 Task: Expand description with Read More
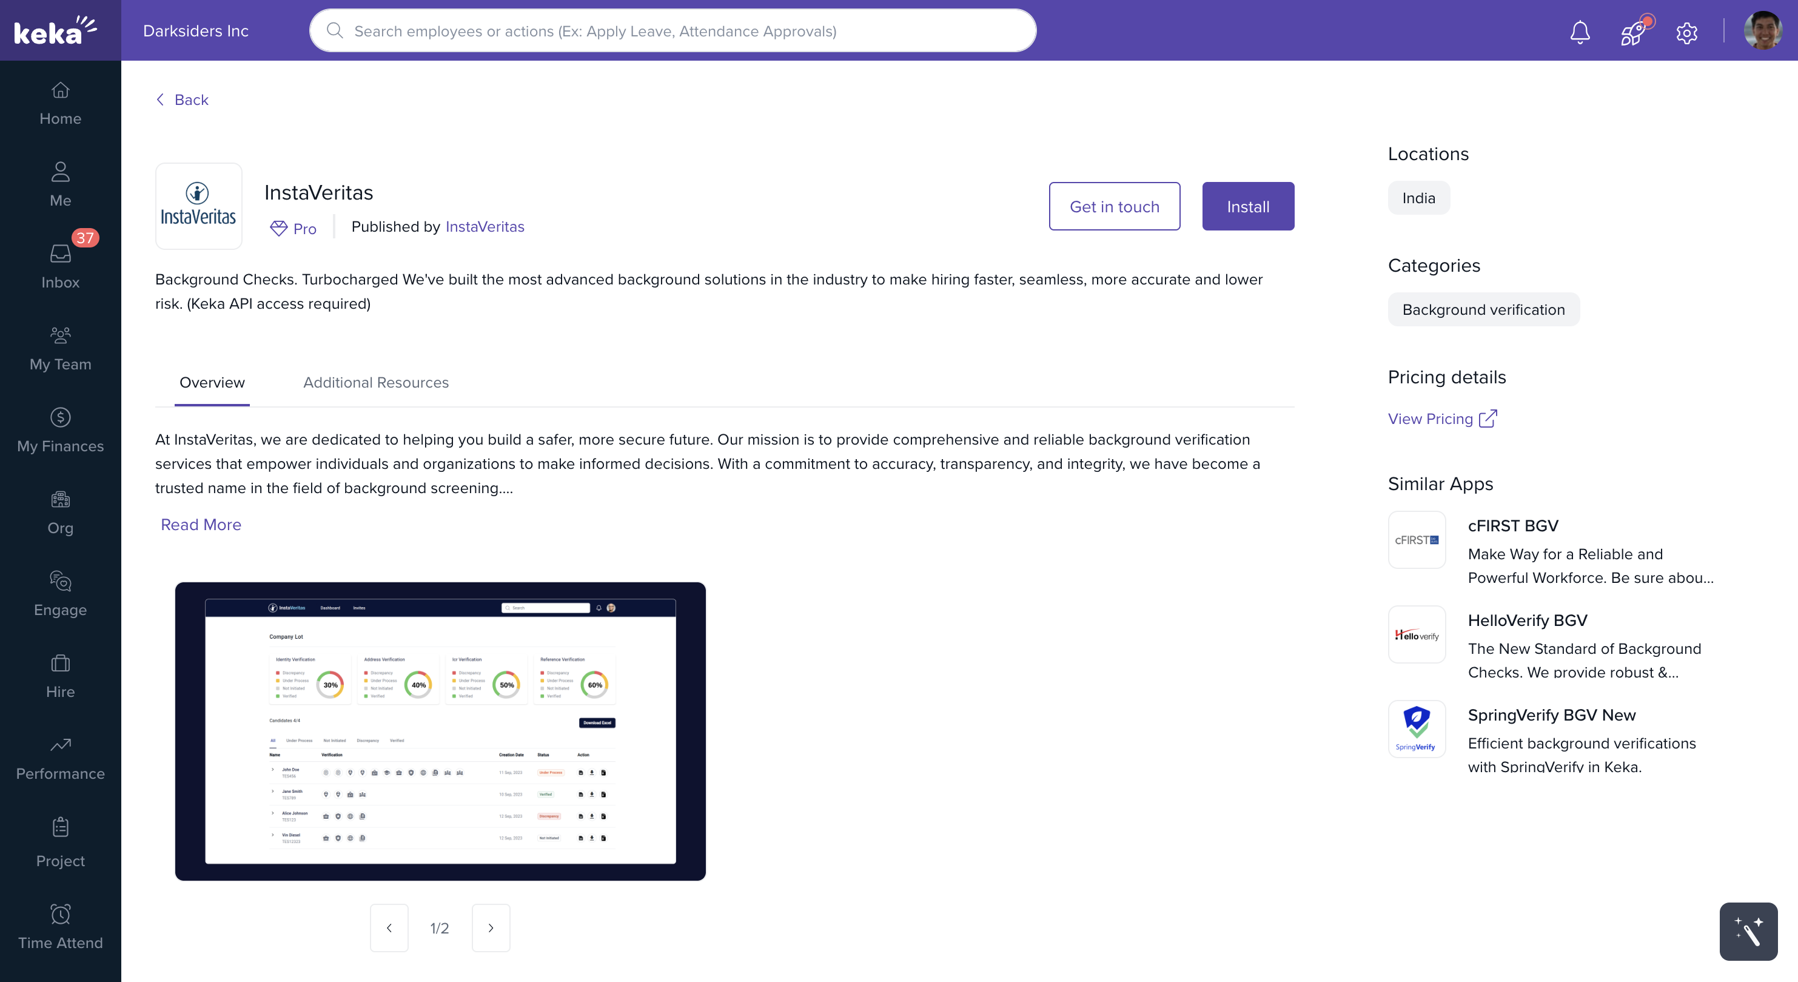point(201,525)
